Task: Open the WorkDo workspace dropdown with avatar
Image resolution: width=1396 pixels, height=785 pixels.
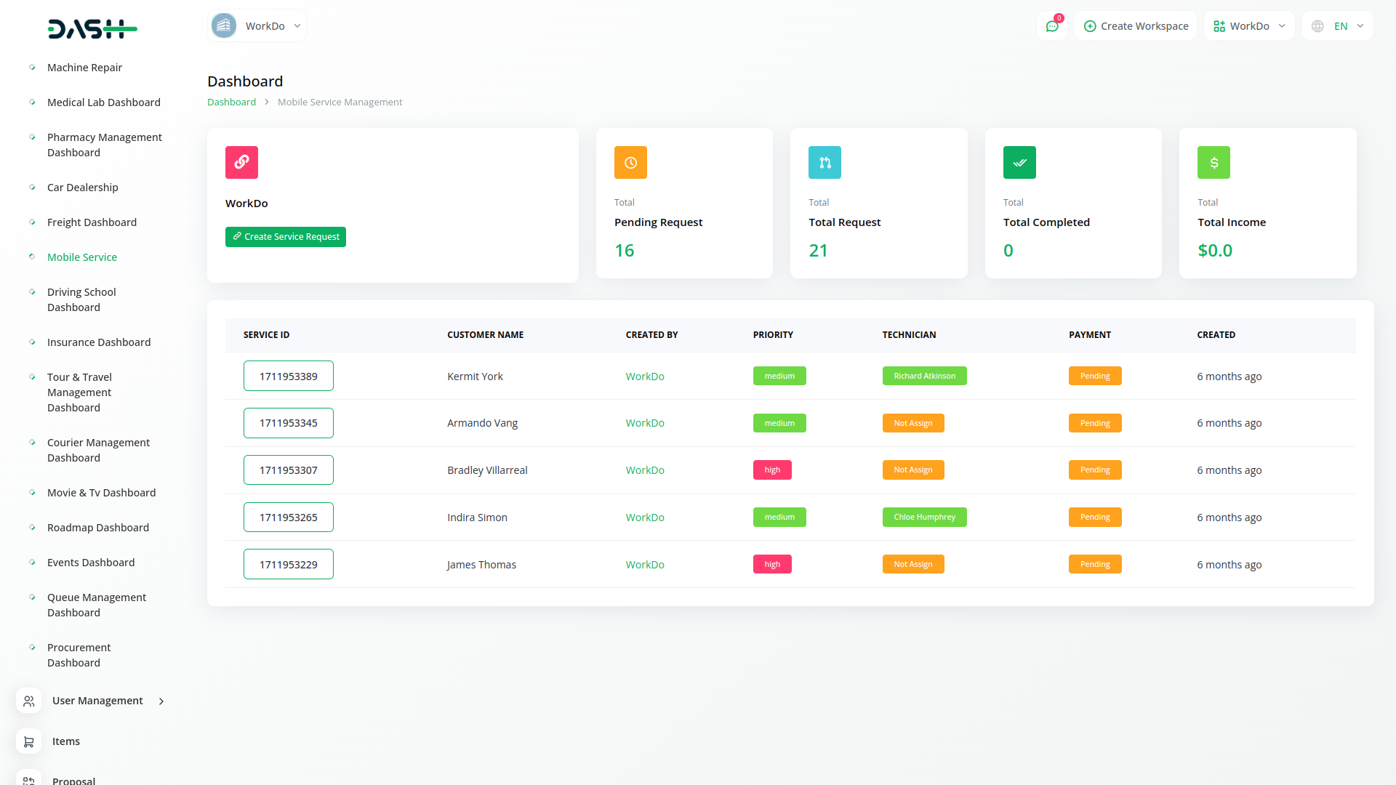Action: pos(257,26)
